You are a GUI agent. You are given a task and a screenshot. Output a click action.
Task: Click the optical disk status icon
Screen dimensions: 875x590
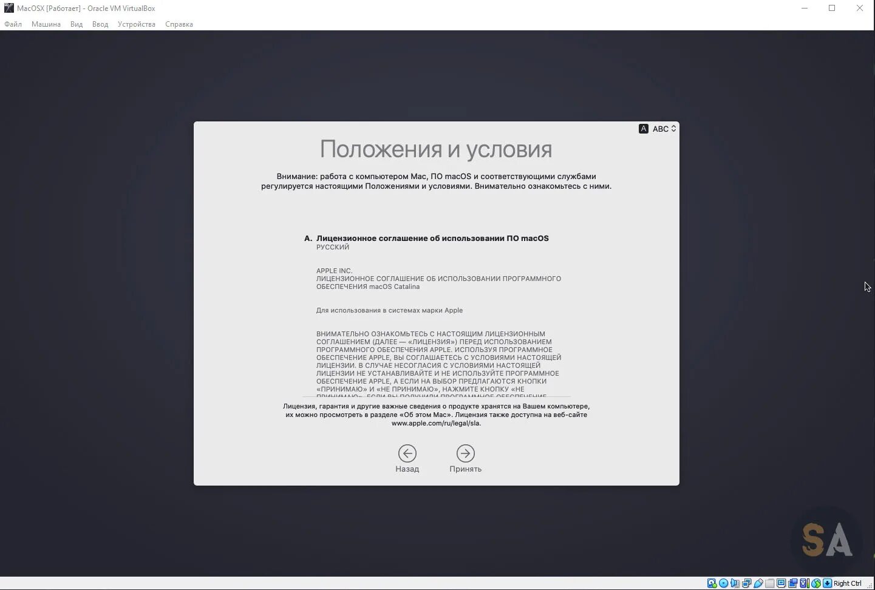tap(724, 583)
